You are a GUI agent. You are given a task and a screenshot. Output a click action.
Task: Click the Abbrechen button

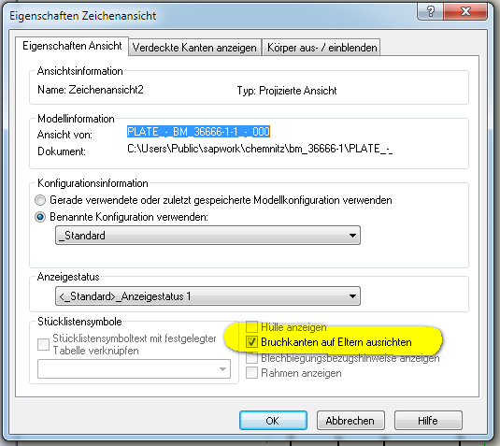tap(350, 421)
